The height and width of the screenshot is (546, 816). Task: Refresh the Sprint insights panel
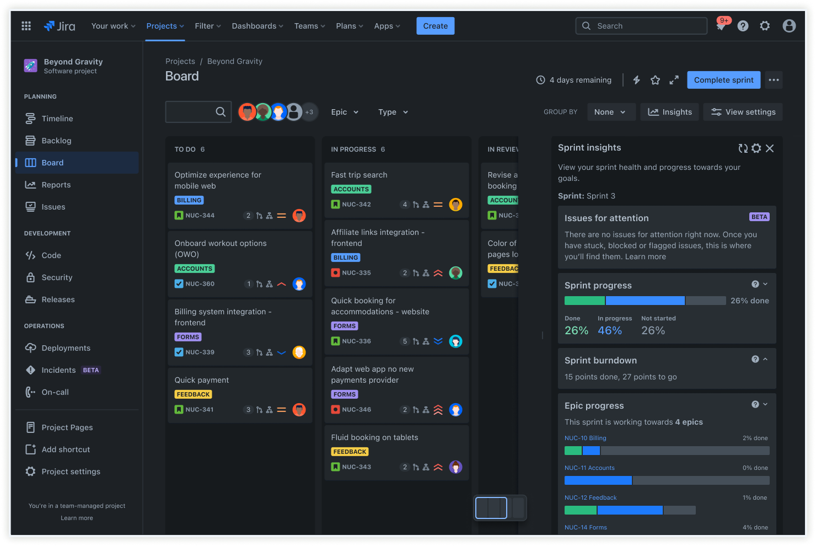(x=743, y=148)
